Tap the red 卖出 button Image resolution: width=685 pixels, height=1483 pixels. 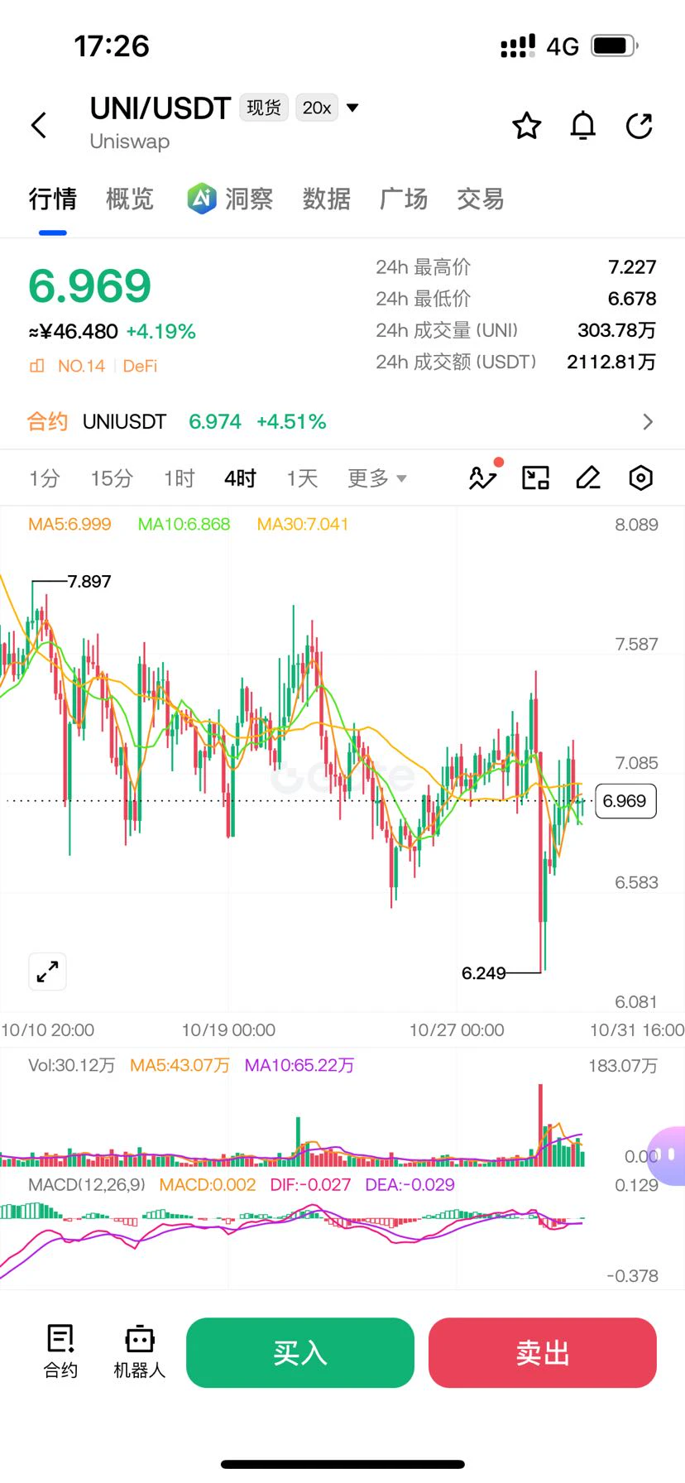click(543, 1352)
